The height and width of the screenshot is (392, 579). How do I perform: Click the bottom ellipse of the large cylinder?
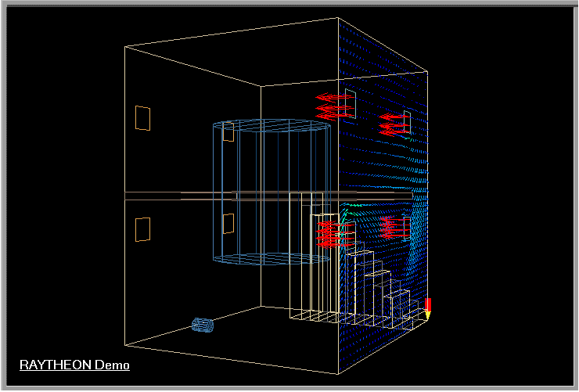pyautogui.click(x=272, y=258)
